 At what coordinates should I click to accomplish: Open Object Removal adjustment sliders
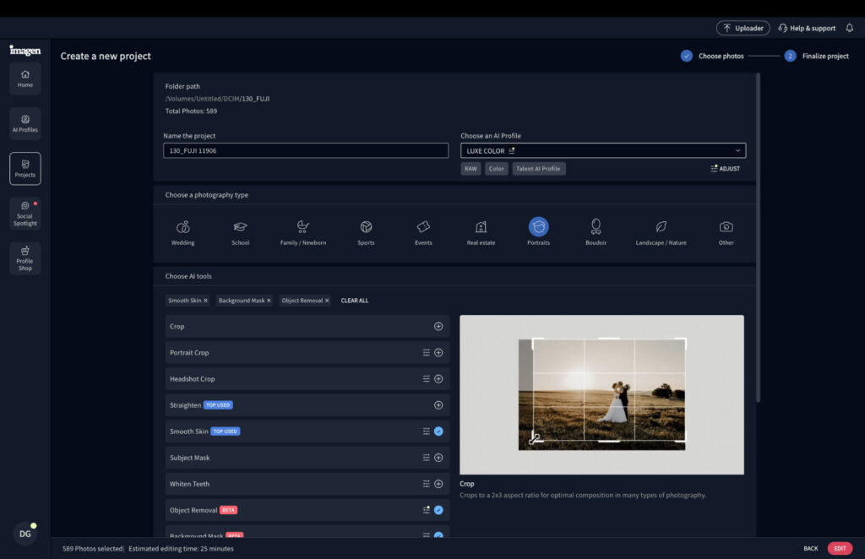coord(427,509)
